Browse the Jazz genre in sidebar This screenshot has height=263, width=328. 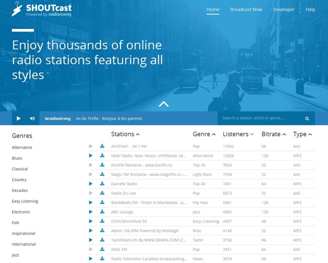pos(15,255)
